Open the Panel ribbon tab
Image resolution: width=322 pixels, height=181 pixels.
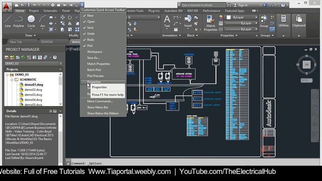pyautogui.click(x=66, y=11)
